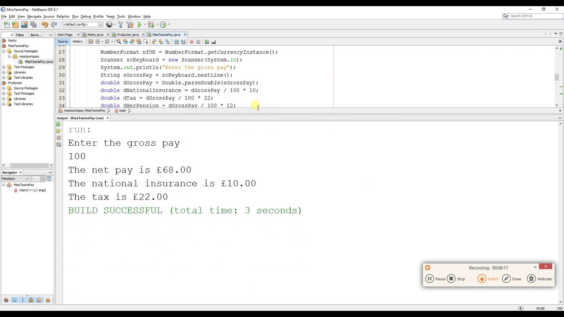
Task: Click Re-run green arrows in Output
Action: [59, 124]
